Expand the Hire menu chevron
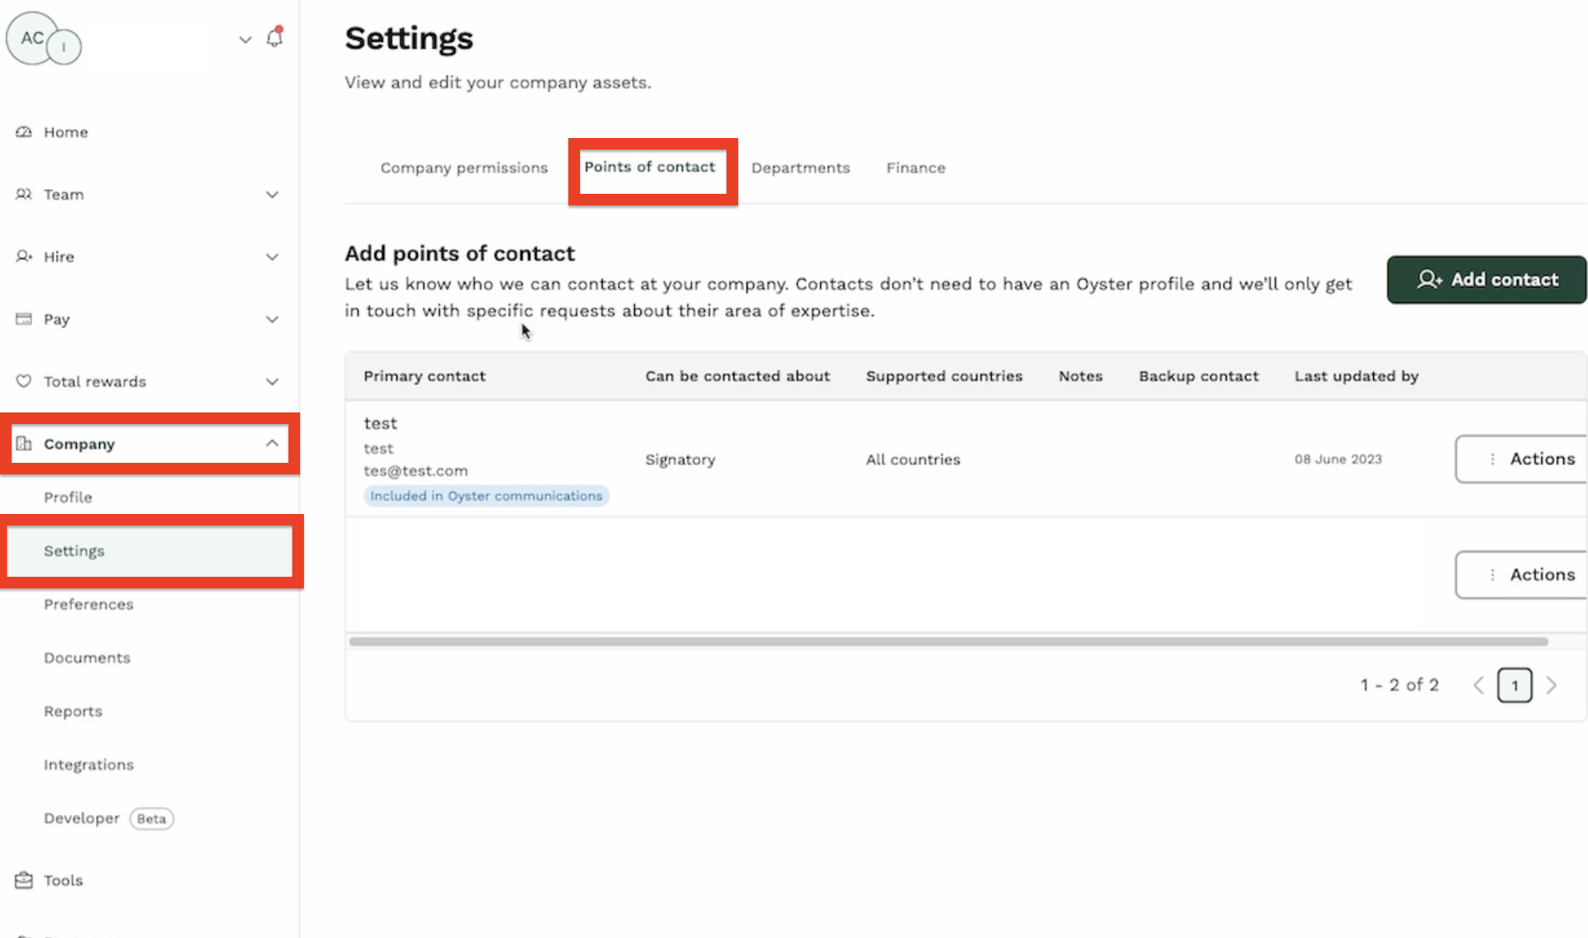1588x938 pixels. pyautogui.click(x=272, y=257)
